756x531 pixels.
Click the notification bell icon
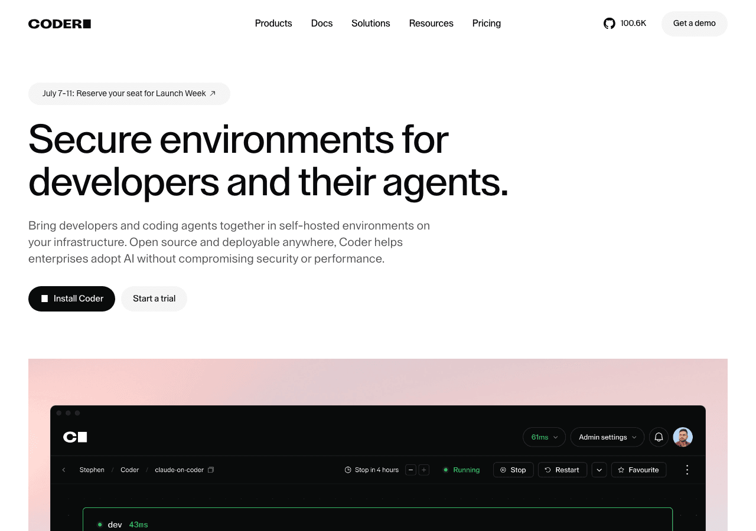point(659,437)
